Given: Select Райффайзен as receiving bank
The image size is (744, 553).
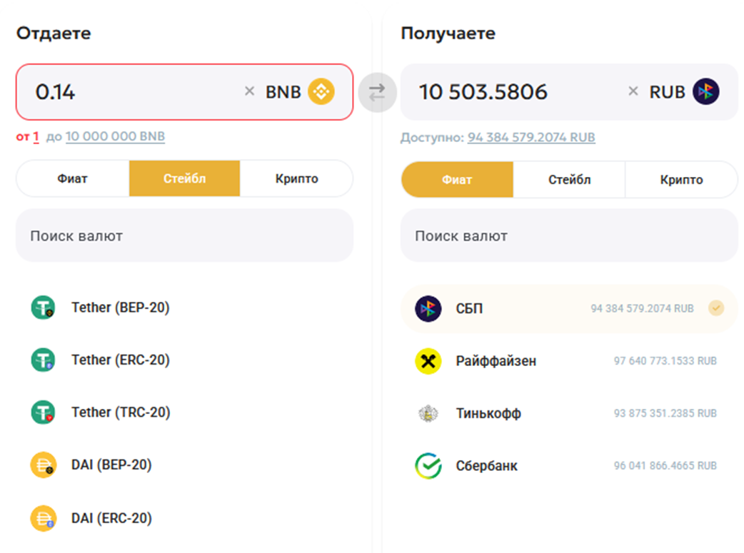Looking at the screenshot, I should [496, 361].
